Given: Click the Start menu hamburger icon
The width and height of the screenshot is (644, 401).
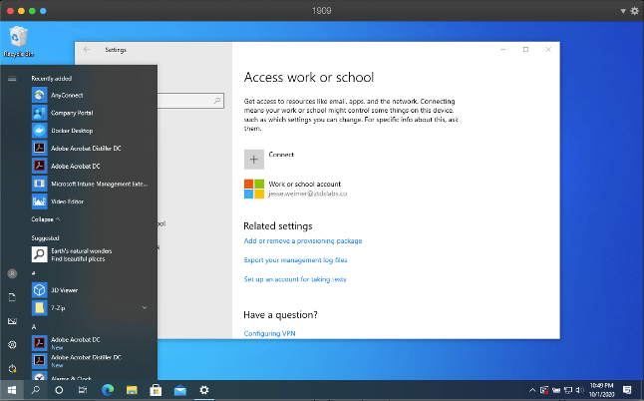Looking at the screenshot, I should pyautogui.click(x=12, y=79).
